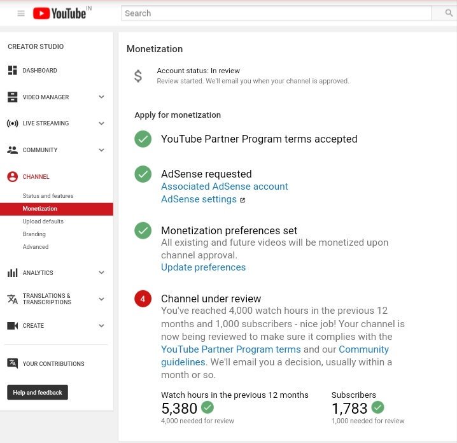Open Dashboard from its grid icon
This screenshot has width=457, height=443.
(x=12, y=70)
